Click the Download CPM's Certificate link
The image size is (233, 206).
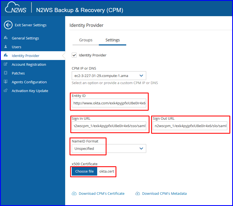(102, 193)
